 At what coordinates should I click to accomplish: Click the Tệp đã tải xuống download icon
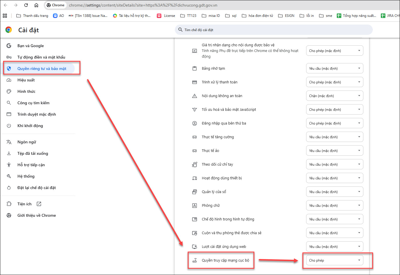pyautogui.click(x=9, y=153)
